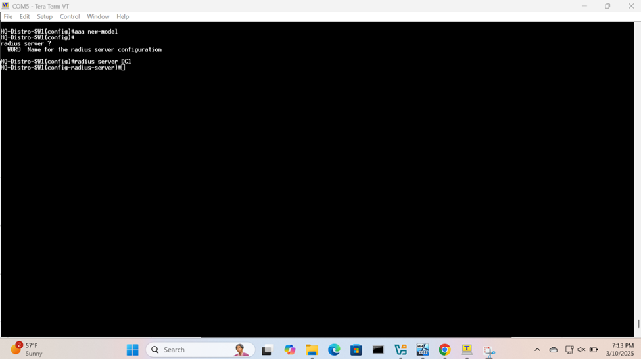Click 'WORD Name for the radius server configuration' line
Viewport: 641px width, 359px height.
tap(84, 49)
